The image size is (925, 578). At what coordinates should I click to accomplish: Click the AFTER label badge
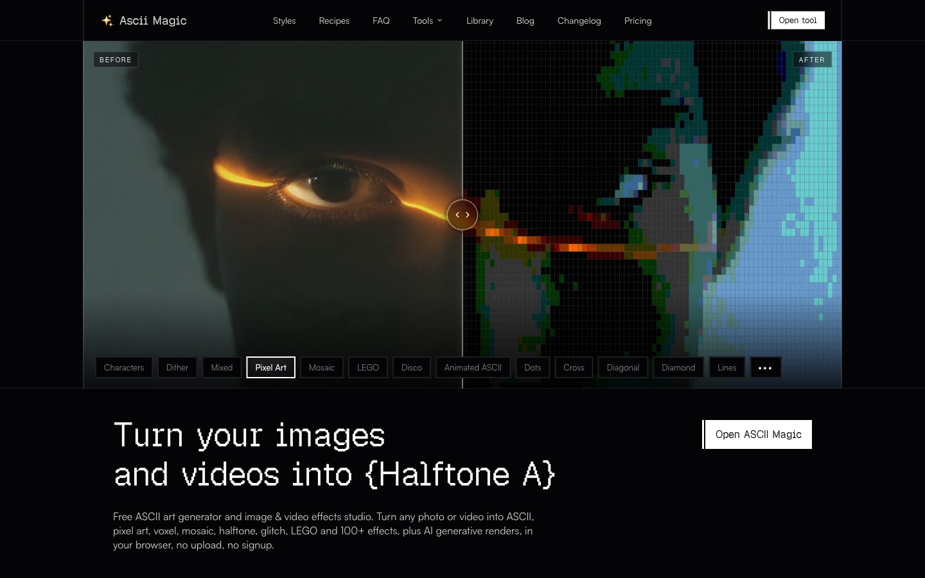812,60
